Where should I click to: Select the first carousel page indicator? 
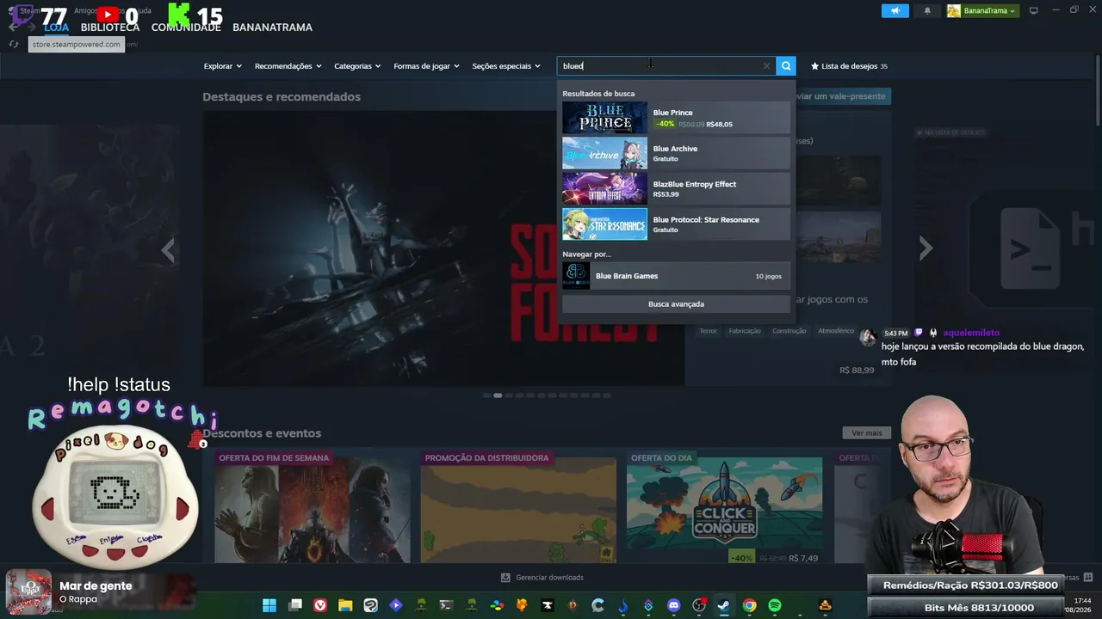[x=486, y=395]
